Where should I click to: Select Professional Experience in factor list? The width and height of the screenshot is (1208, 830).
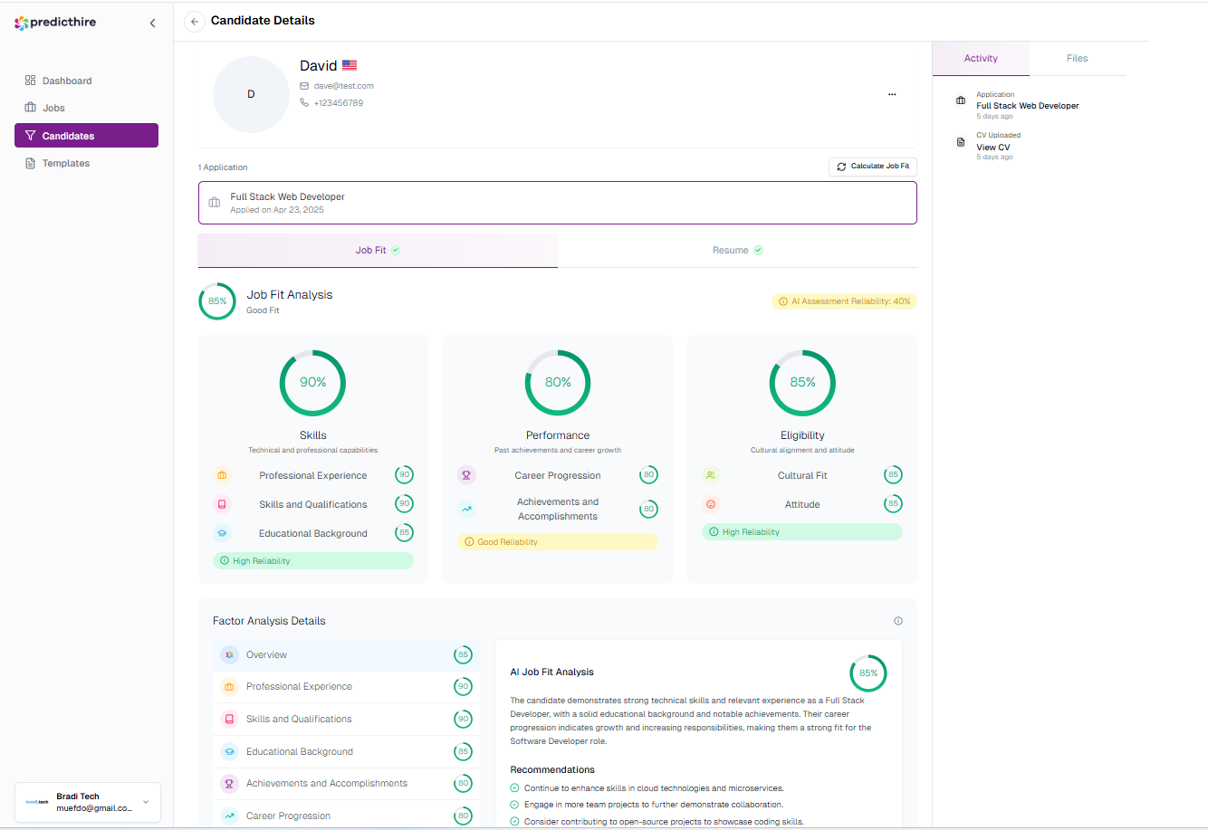point(299,687)
